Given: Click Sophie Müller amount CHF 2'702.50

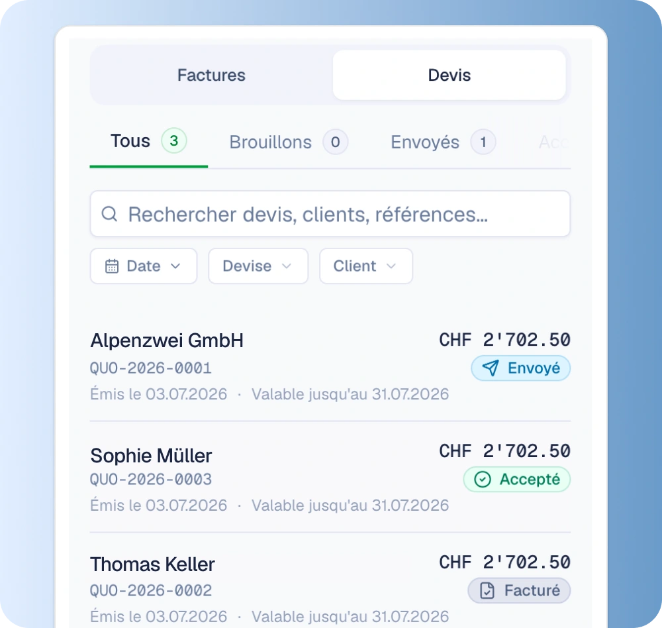Looking at the screenshot, I should (504, 451).
